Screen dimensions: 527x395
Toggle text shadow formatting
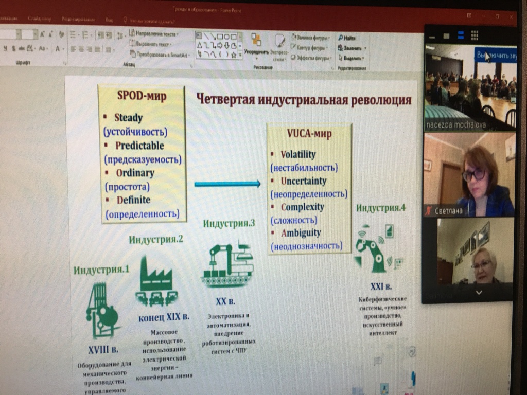tap(13, 49)
